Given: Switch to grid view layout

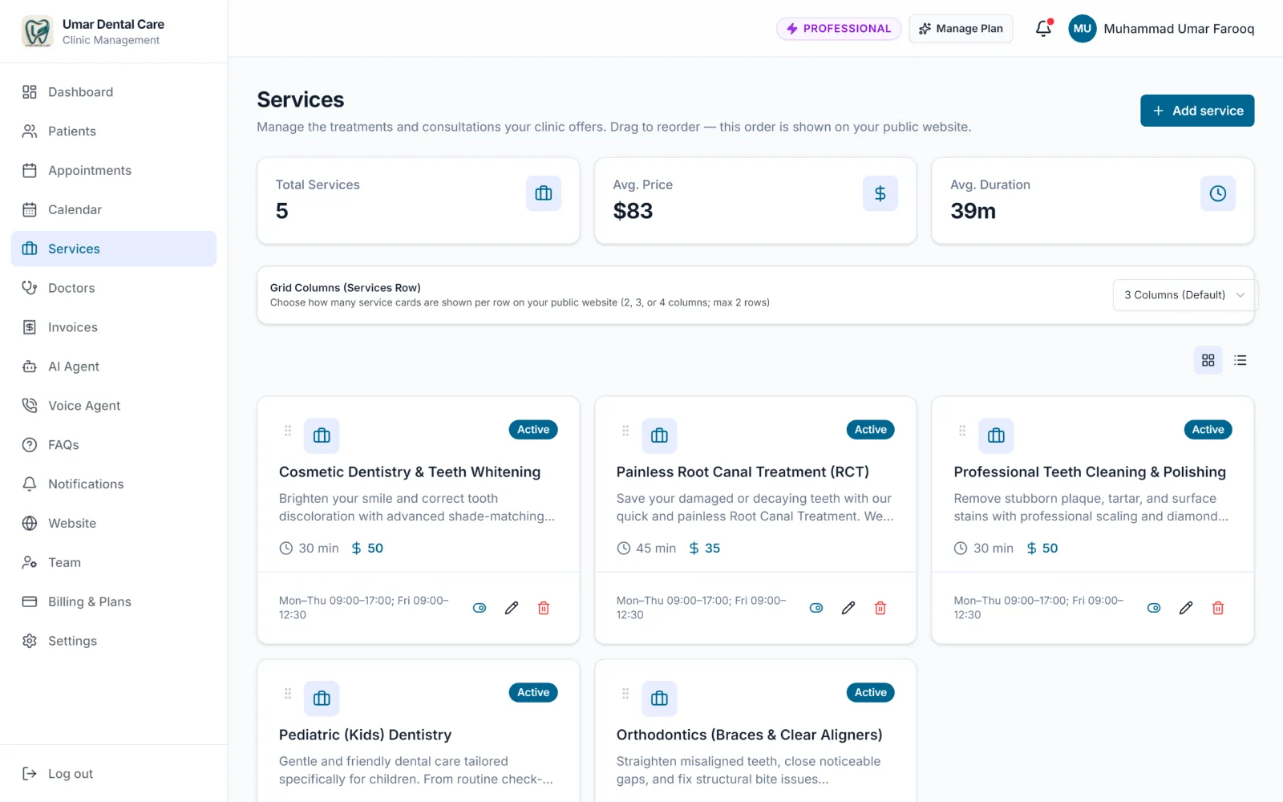Looking at the screenshot, I should click(x=1208, y=360).
